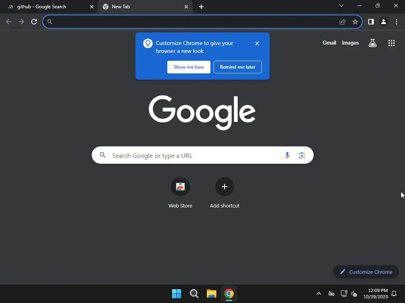405x303 pixels.
Task: Click the Search Google or type a URL box
Action: pos(202,155)
